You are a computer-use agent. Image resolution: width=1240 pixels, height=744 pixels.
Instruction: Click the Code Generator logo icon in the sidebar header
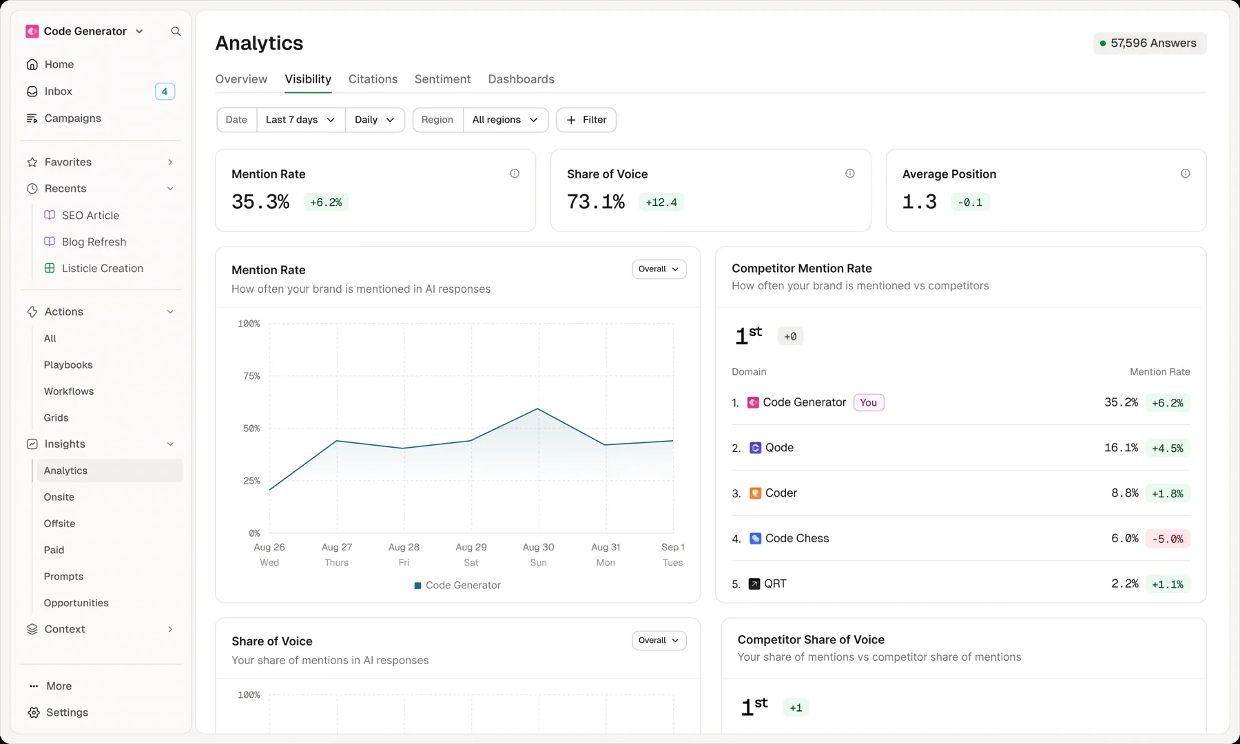32,32
